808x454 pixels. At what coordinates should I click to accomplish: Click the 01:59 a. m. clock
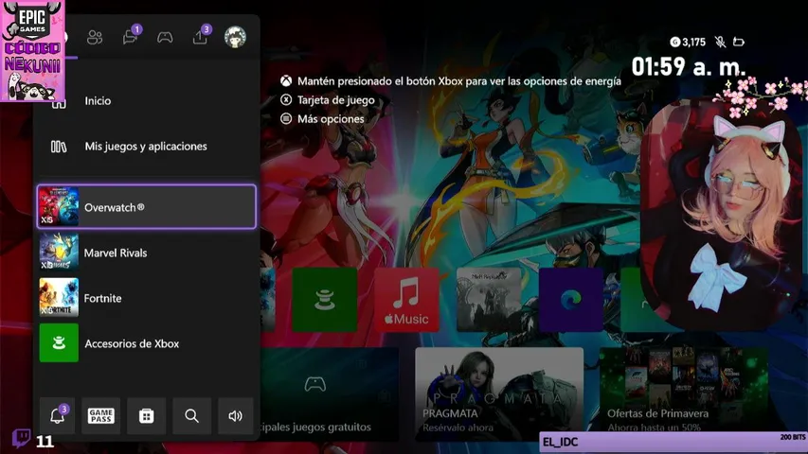689,66
